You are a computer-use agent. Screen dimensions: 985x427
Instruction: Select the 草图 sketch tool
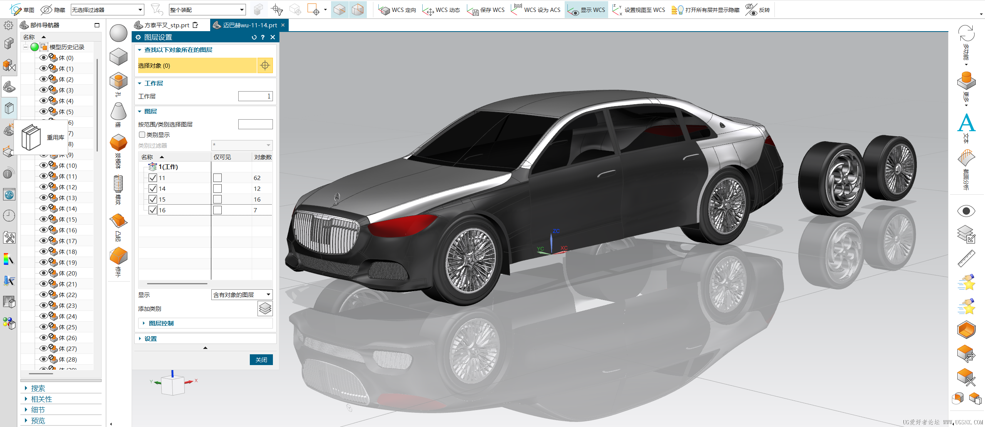point(22,10)
